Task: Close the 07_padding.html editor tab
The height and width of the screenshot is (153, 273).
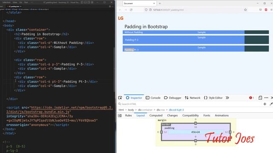Action: coord(21,6)
